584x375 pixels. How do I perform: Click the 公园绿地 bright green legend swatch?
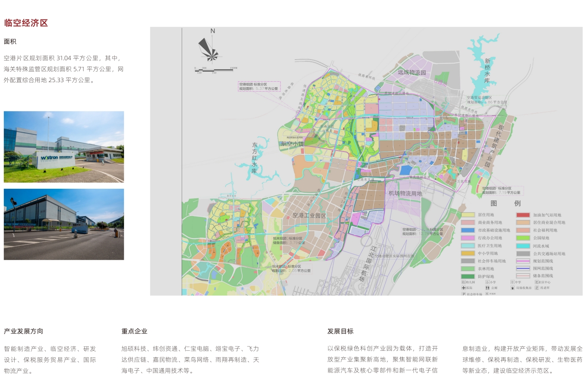tap(523, 238)
